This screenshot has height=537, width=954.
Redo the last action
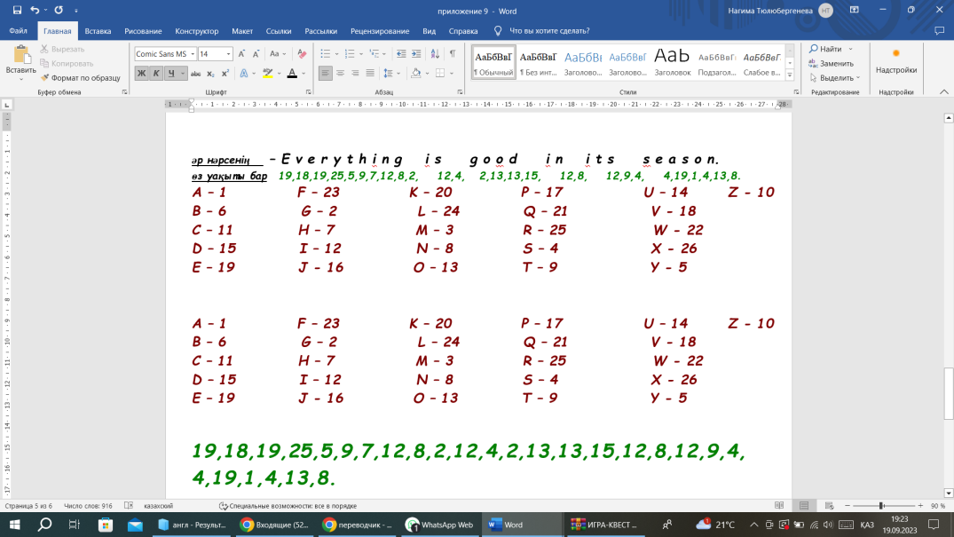(x=59, y=11)
